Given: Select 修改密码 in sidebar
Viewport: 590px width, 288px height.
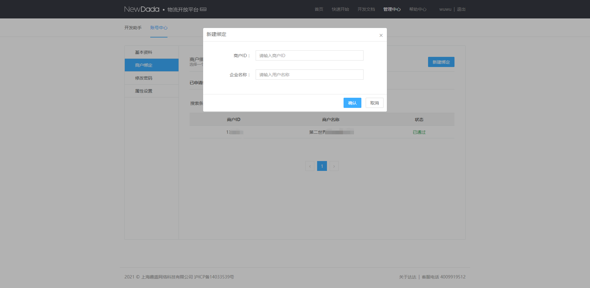Looking at the screenshot, I should (144, 78).
